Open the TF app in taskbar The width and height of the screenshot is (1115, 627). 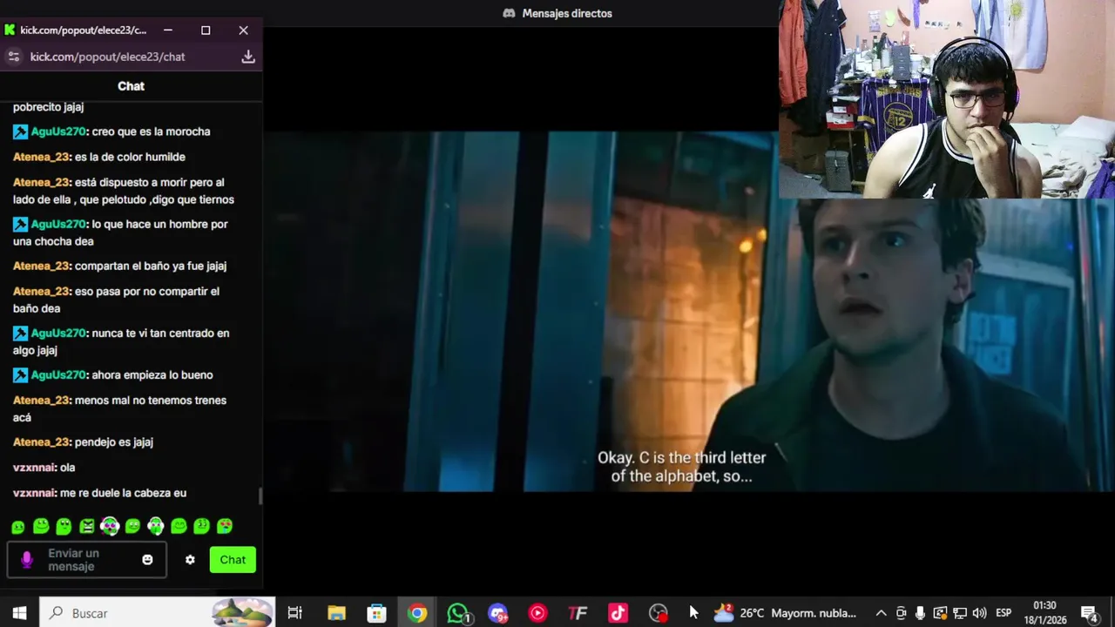[x=578, y=613]
